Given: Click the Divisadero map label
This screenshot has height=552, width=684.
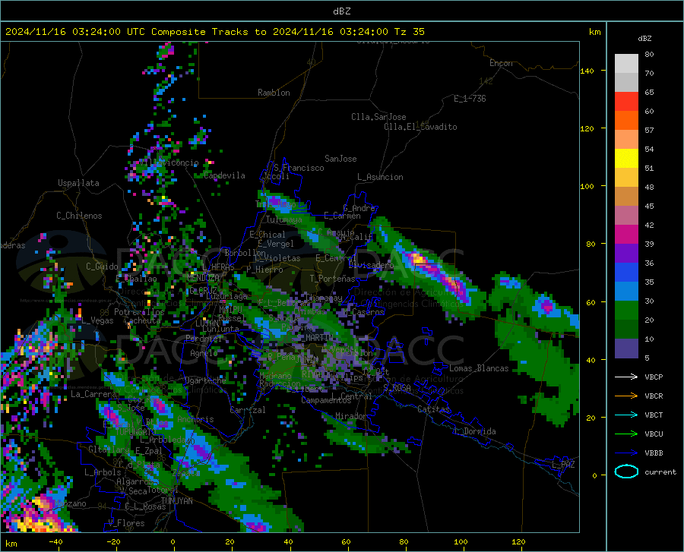Looking at the screenshot, I should 371,265.
